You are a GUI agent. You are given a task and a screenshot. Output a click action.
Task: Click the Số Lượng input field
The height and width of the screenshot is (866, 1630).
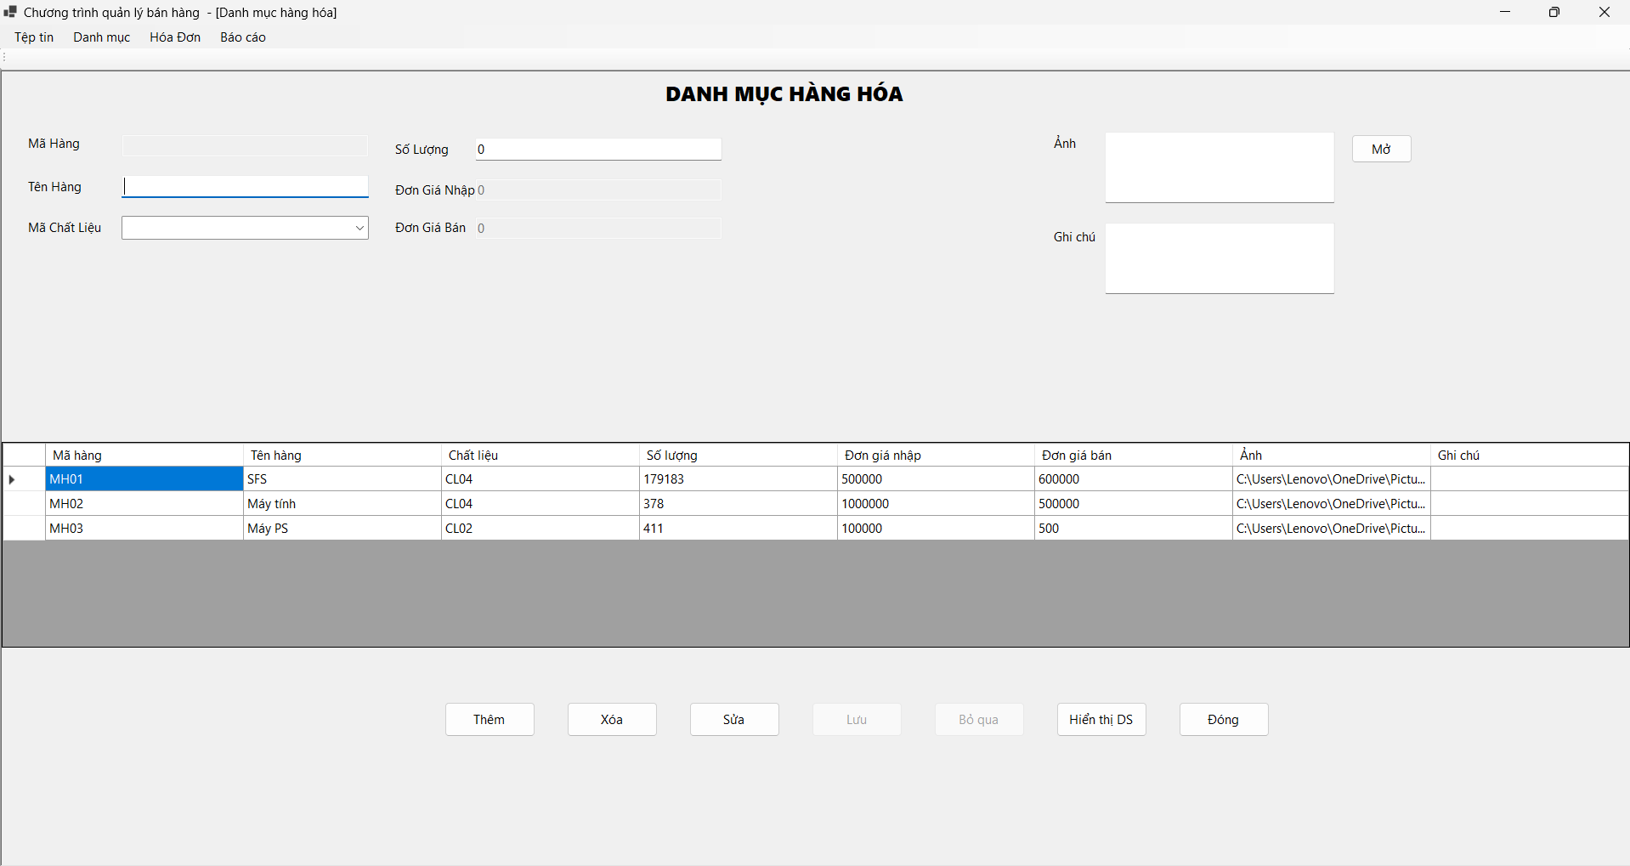pyautogui.click(x=597, y=149)
